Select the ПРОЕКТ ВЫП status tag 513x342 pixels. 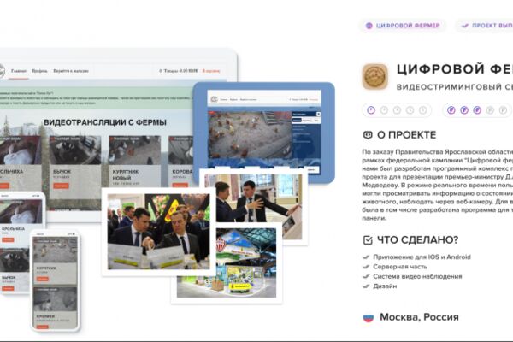[x=484, y=26]
